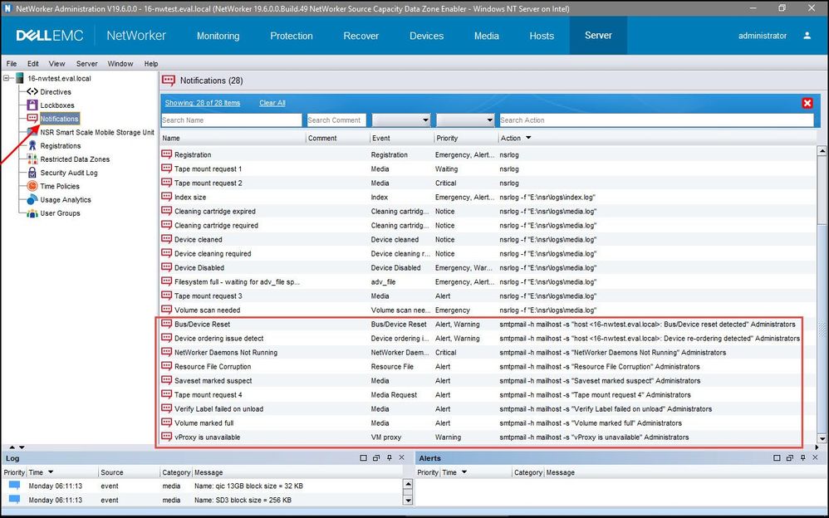Image resolution: width=829 pixels, height=518 pixels.
Task: Open the Edit menu
Action: pyautogui.click(x=32, y=63)
